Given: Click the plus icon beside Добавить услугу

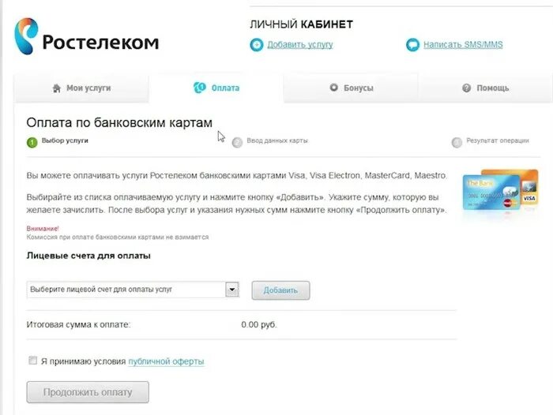Looking at the screenshot, I should (x=257, y=45).
